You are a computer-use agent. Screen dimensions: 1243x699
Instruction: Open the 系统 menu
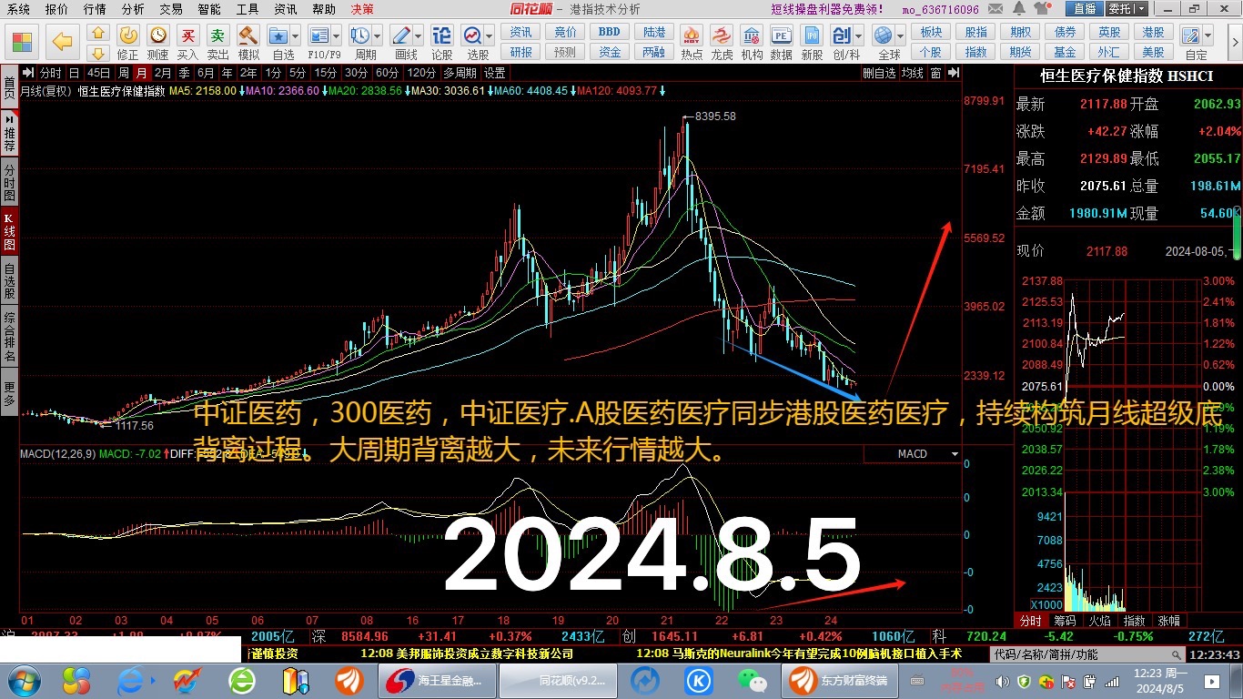coord(18,9)
